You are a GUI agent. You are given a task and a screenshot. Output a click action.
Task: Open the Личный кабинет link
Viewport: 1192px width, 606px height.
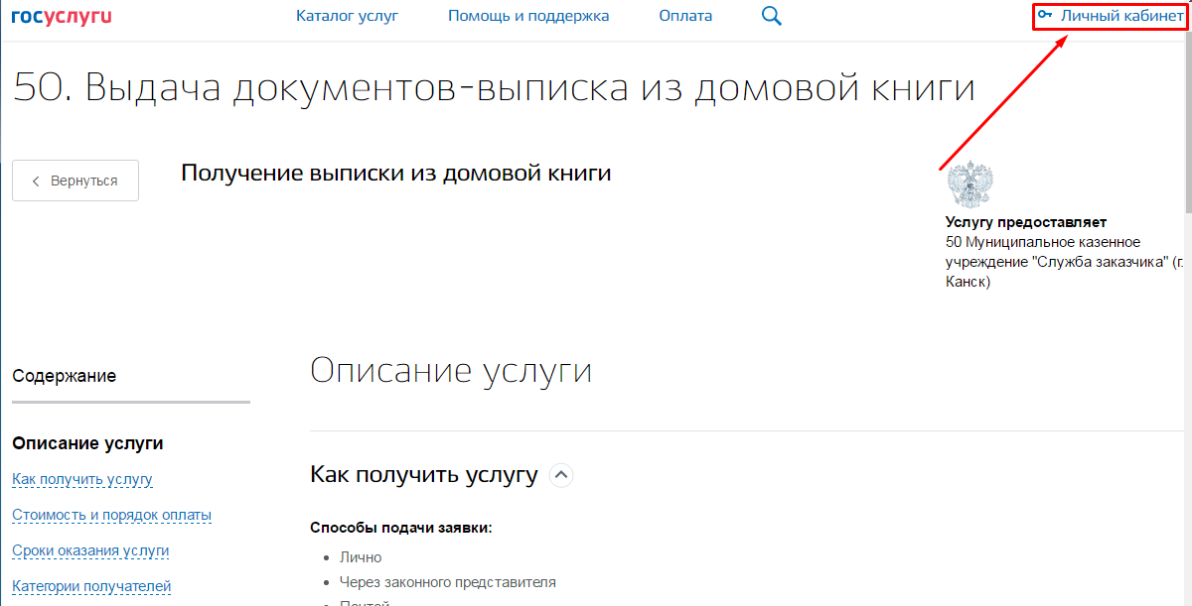[1121, 16]
